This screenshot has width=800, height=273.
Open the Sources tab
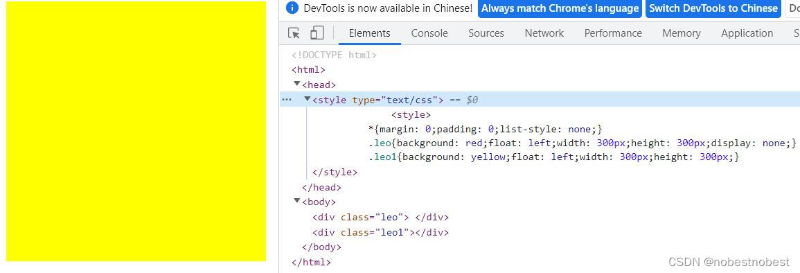[486, 33]
